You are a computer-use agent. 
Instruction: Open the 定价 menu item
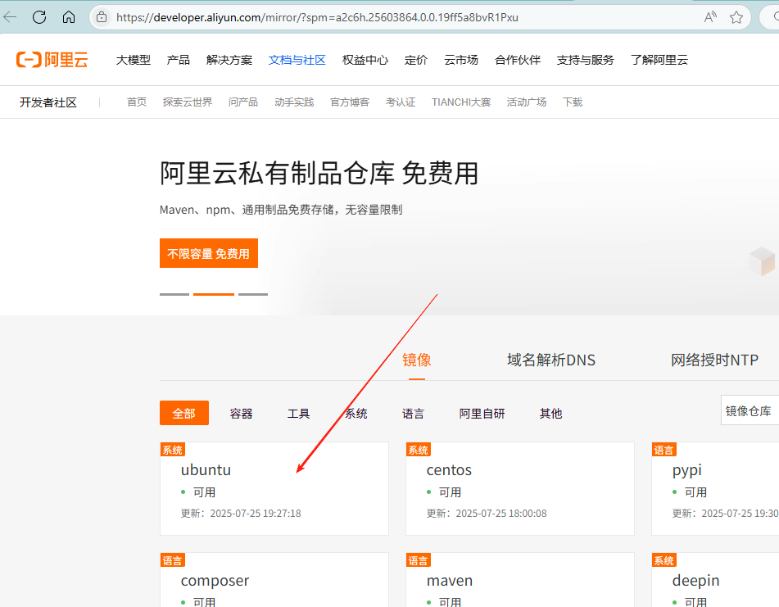tap(416, 60)
